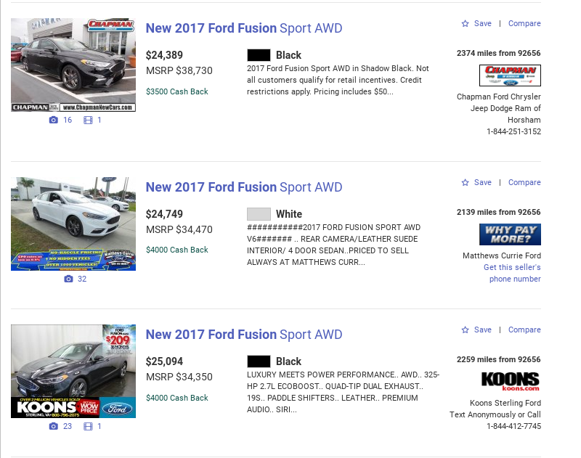The image size is (581, 458).
Task: Click the $25,094 price
Action: (164, 361)
